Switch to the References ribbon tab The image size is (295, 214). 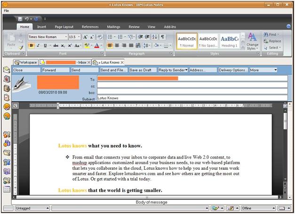90,27
